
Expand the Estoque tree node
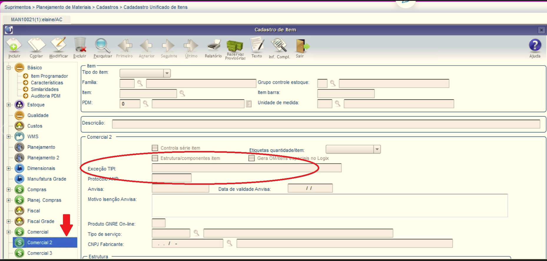(x=9, y=105)
